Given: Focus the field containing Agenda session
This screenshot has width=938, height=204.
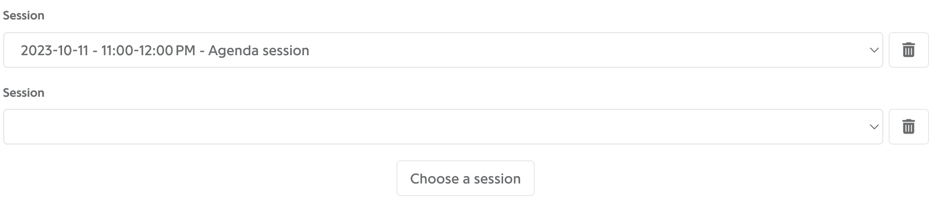Looking at the screenshot, I should tap(443, 50).
